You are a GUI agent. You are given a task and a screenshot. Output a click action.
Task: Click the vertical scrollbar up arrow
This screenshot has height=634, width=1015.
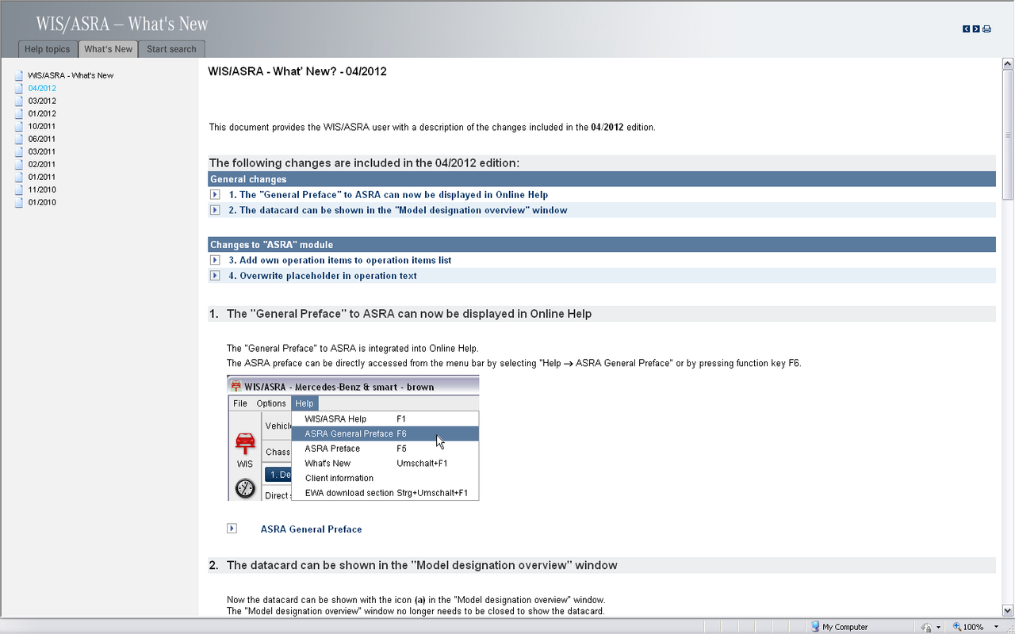1008,65
